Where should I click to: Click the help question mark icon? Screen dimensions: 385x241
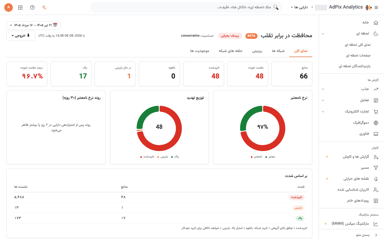click(32, 7)
